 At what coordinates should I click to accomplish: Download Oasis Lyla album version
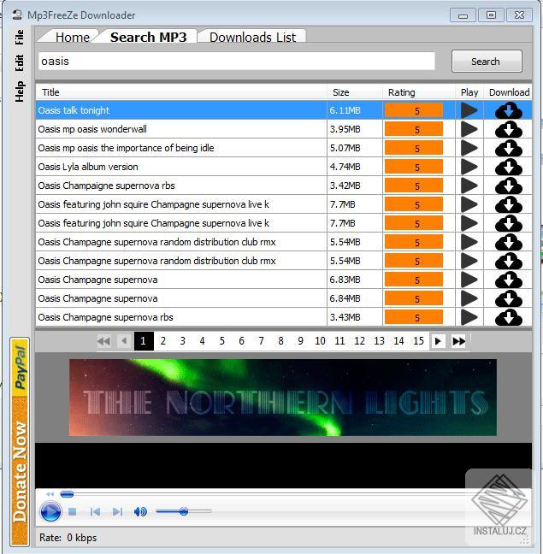pos(509,167)
